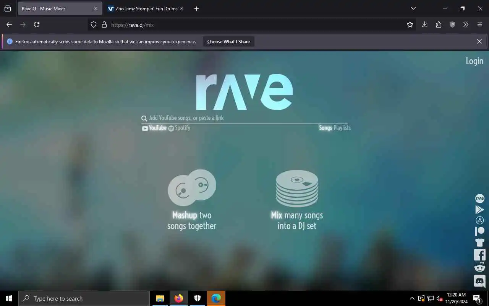Open the notification center in the taskbar
Viewport: 489px width, 306px height.
[477, 298]
